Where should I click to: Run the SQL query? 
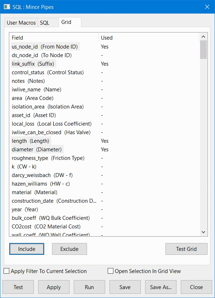coord(89,287)
